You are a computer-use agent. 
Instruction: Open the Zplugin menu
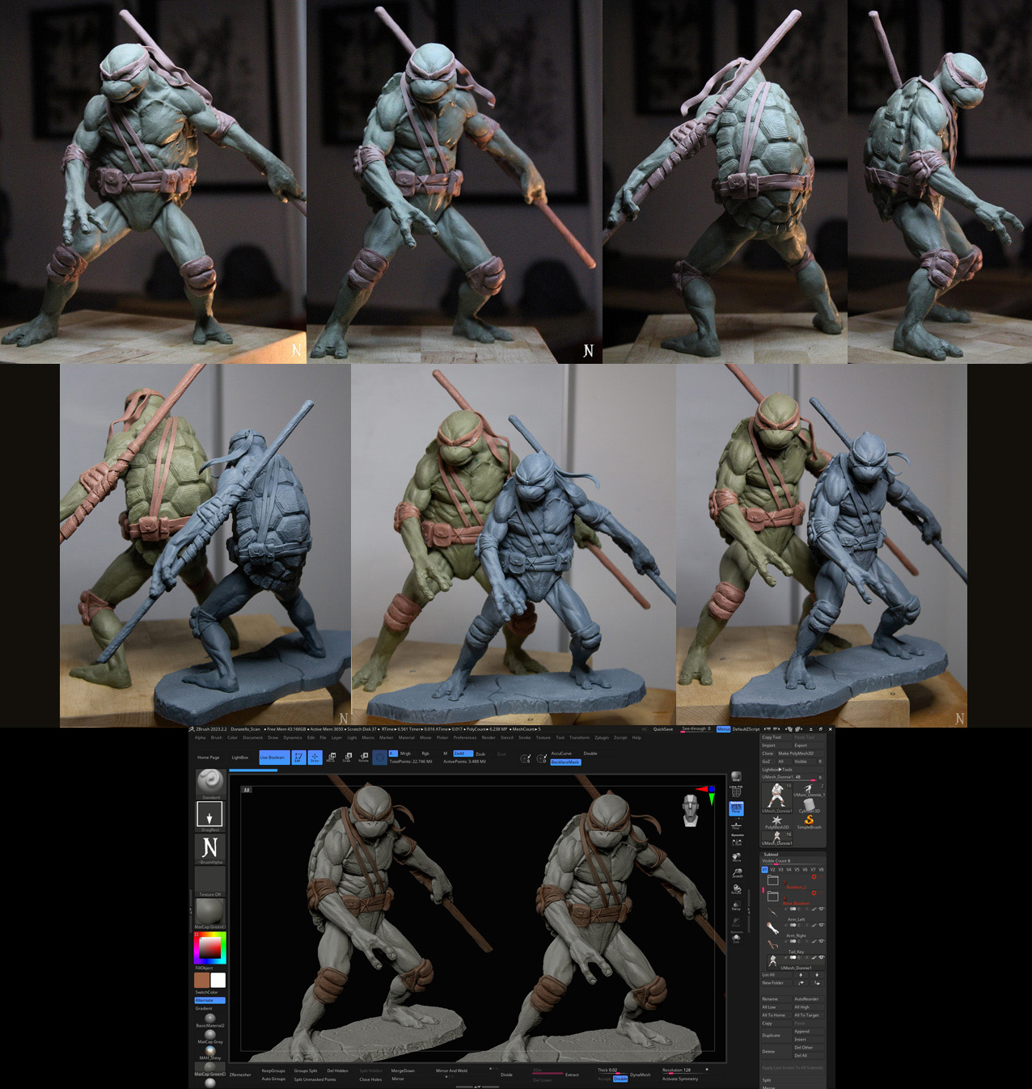pos(602,737)
